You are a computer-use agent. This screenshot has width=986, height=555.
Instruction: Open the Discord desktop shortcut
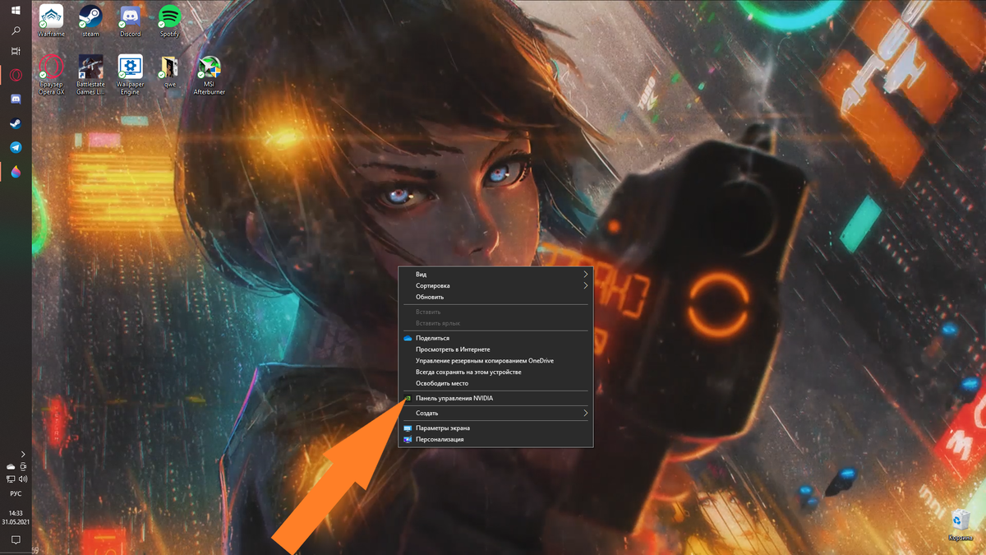[130, 21]
